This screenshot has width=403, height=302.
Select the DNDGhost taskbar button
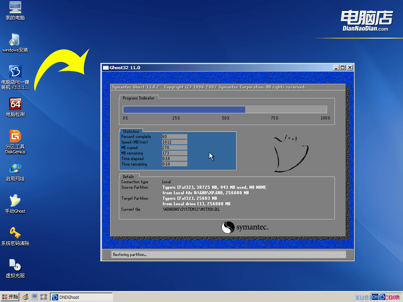point(81,297)
